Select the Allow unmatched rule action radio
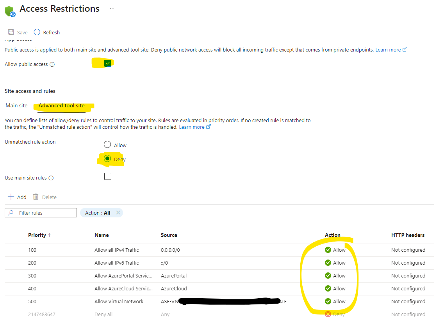 coord(107,144)
